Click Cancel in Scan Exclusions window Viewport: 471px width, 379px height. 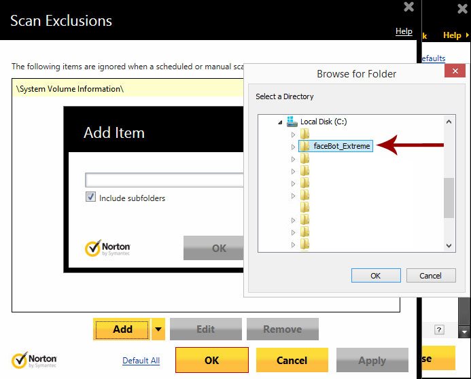click(x=292, y=360)
